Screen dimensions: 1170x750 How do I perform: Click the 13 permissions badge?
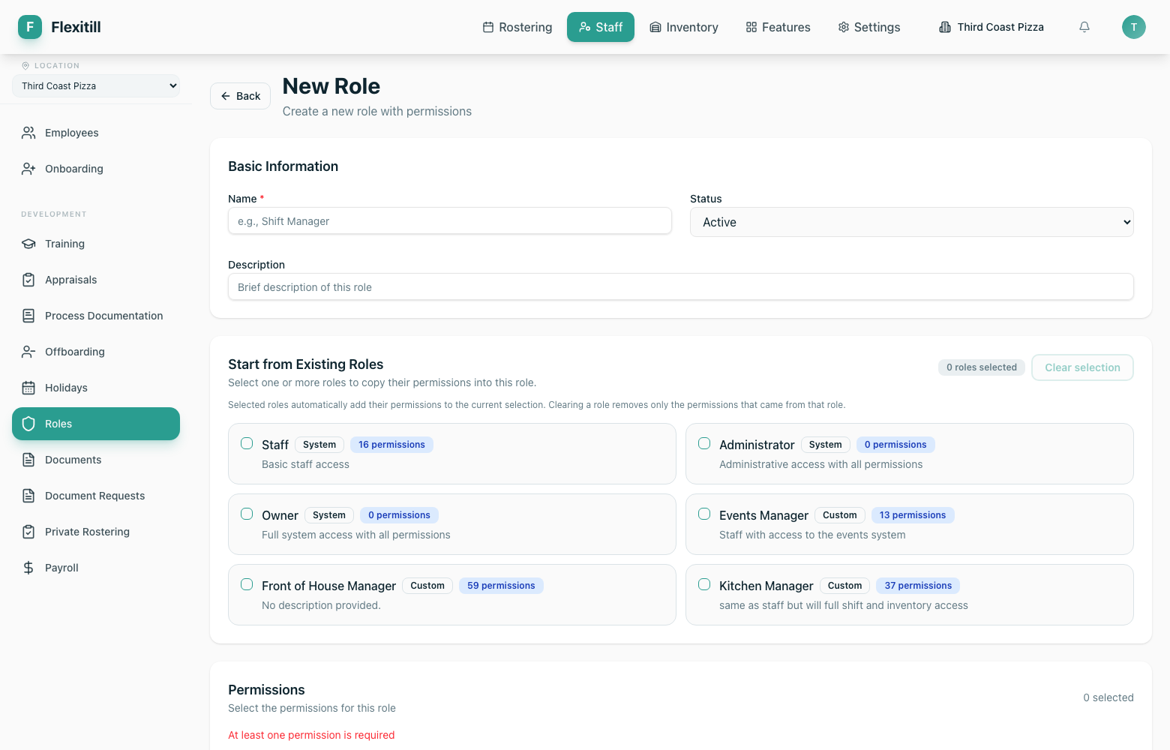913,515
